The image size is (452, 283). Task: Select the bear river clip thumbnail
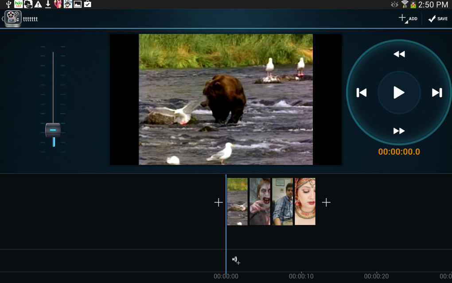[x=237, y=201]
